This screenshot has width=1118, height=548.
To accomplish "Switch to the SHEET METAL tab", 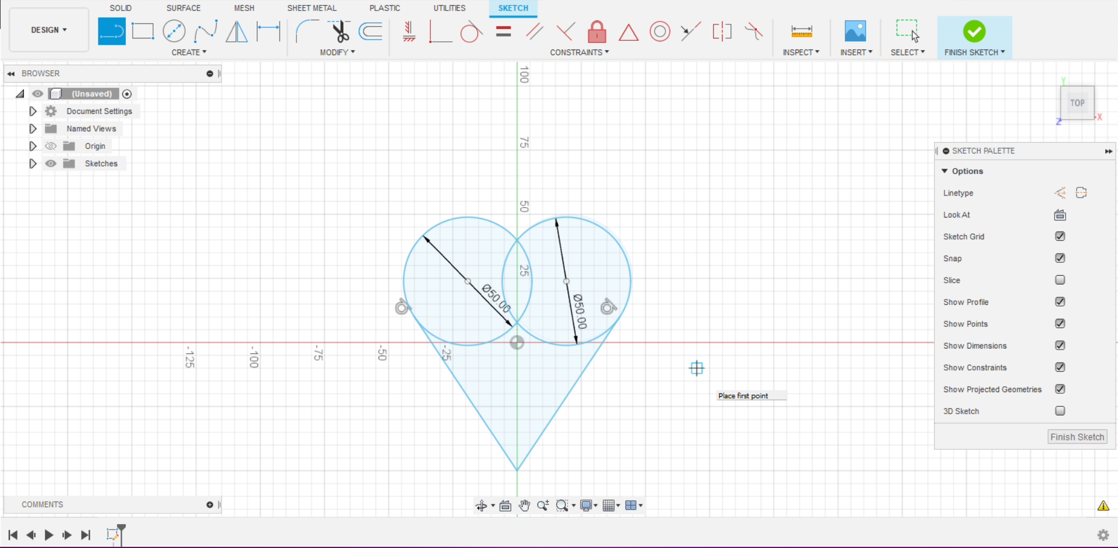I will (x=312, y=8).
